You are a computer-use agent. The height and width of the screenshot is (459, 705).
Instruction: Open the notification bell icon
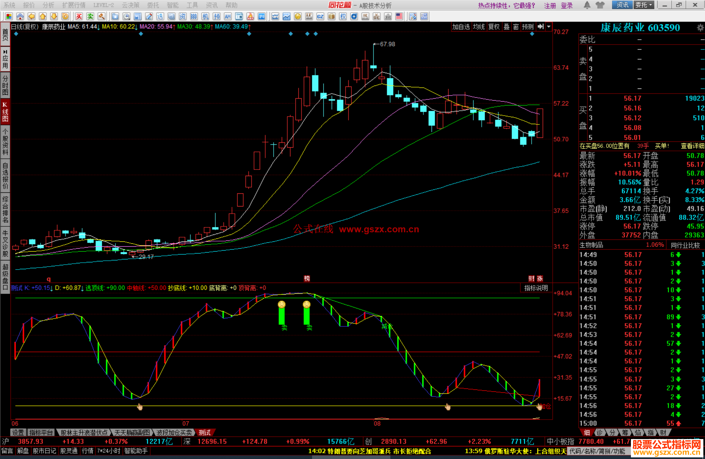pos(587,5)
